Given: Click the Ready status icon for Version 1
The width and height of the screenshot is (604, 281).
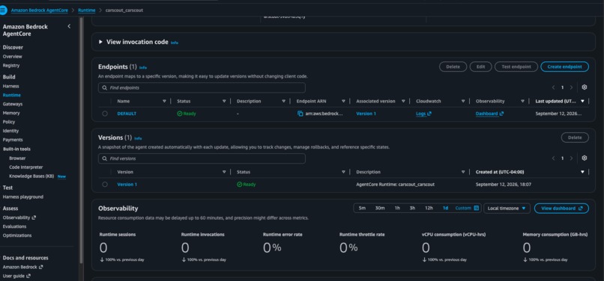Looking at the screenshot, I should click(x=239, y=185).
